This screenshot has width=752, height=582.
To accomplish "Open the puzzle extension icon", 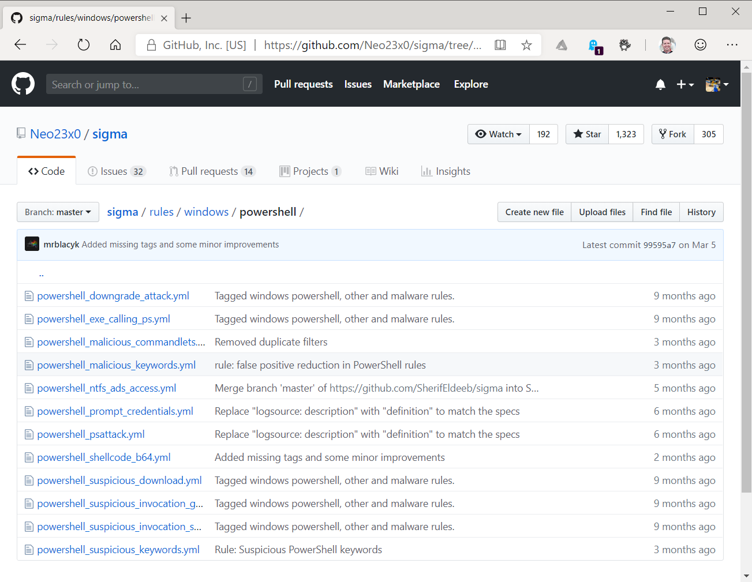I will (x=624, y=45).
